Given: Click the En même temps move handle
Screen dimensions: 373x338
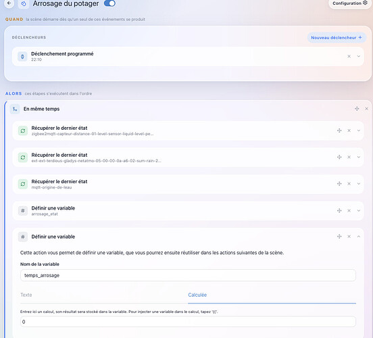Looking at the screenshot, I should point(357,109).
